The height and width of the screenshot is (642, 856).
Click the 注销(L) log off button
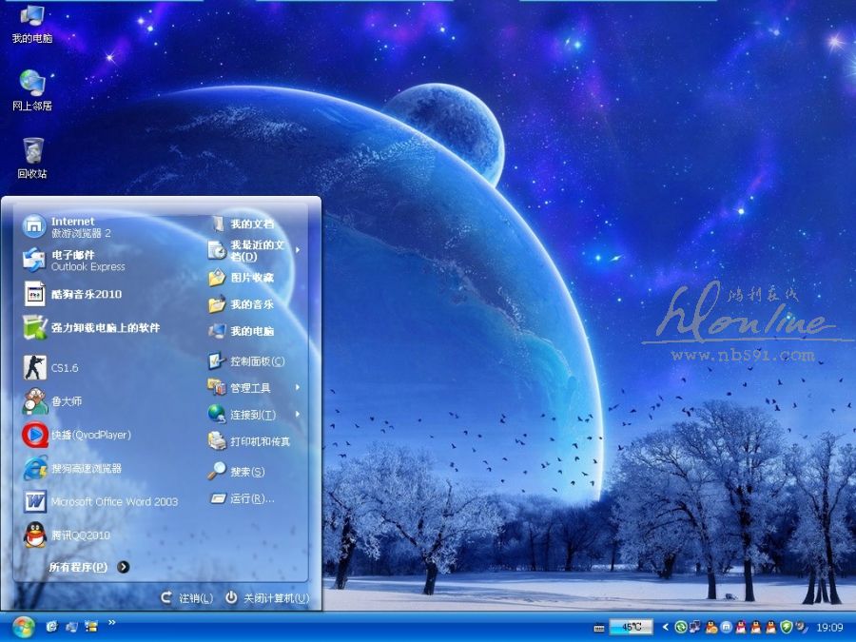pos(186,597)
